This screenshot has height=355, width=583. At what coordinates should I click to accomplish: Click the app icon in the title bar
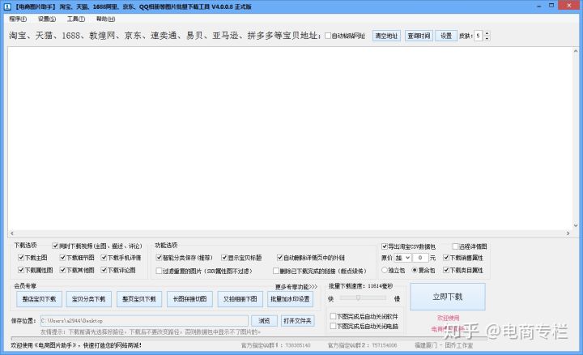click(x=7, y=6)
